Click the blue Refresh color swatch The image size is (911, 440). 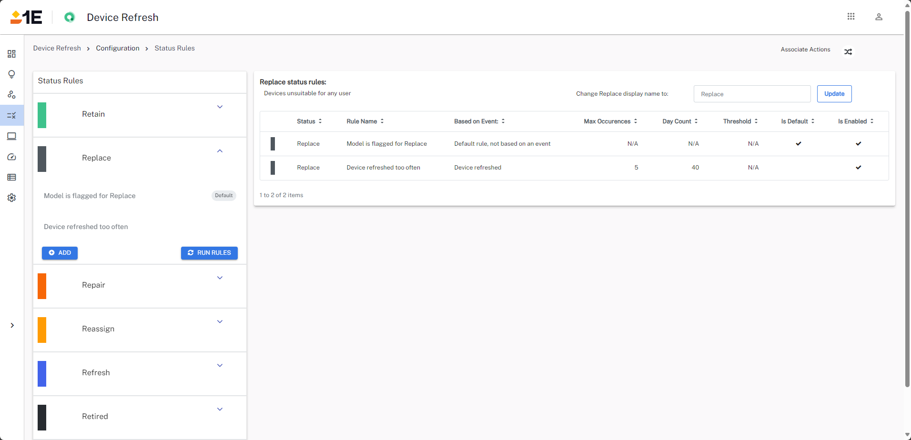pyautogui.click(x=42, y=374)
